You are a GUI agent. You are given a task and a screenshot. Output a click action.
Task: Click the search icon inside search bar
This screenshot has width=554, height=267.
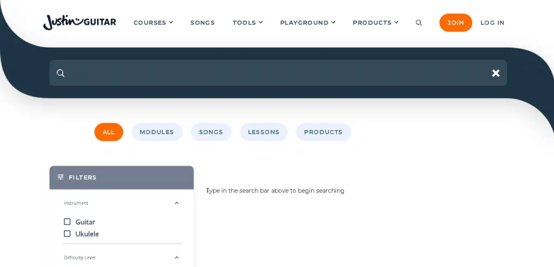pyautogui.click(x=61, y=73)
